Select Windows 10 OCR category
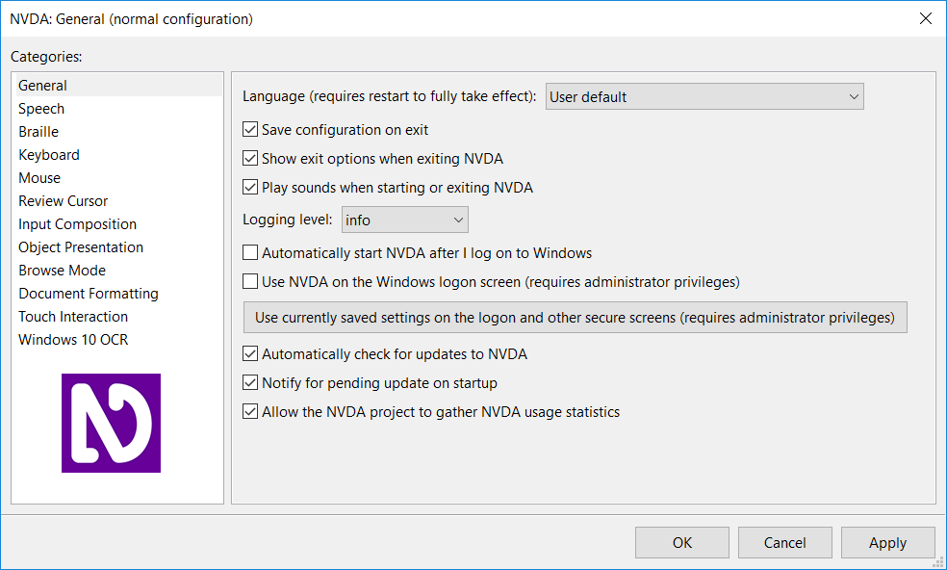The width and height of the screenshot is (947, 570). (73, 340)
